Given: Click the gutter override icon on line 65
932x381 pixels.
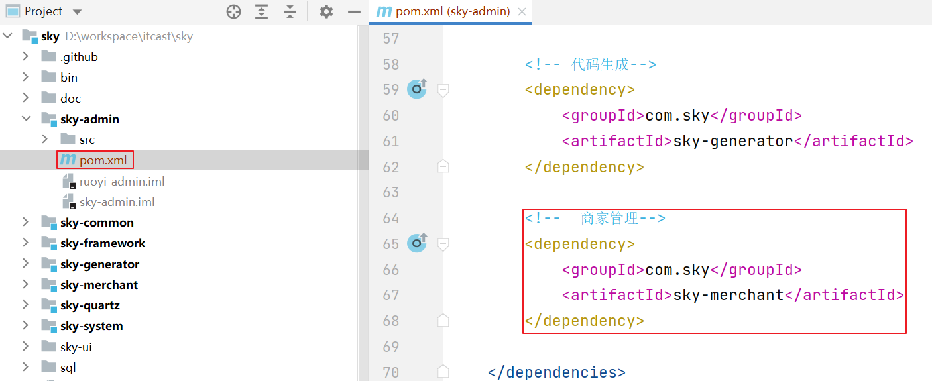Looking at the screenshot, I should tap(417, 243).
